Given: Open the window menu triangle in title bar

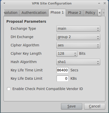Looking at the screenshot, I should [4, 4].
